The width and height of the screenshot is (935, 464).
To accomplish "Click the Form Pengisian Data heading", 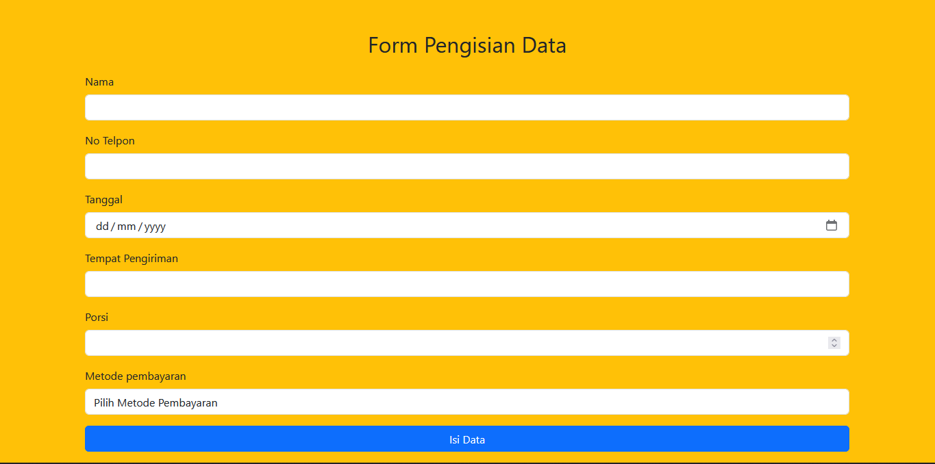I will click(466, 45).
